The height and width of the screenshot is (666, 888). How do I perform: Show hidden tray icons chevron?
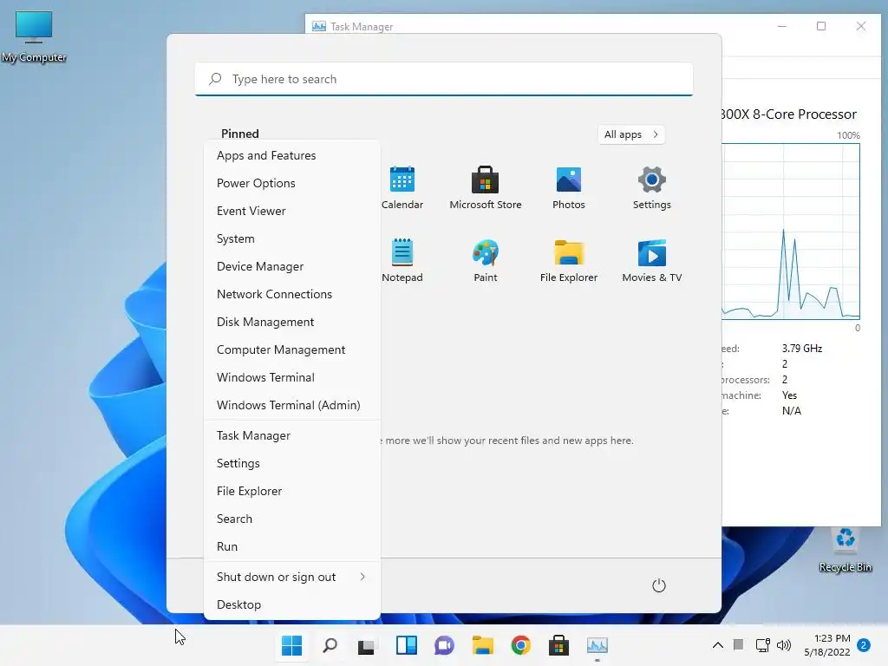pyautogui.click(x=717, y=645)
